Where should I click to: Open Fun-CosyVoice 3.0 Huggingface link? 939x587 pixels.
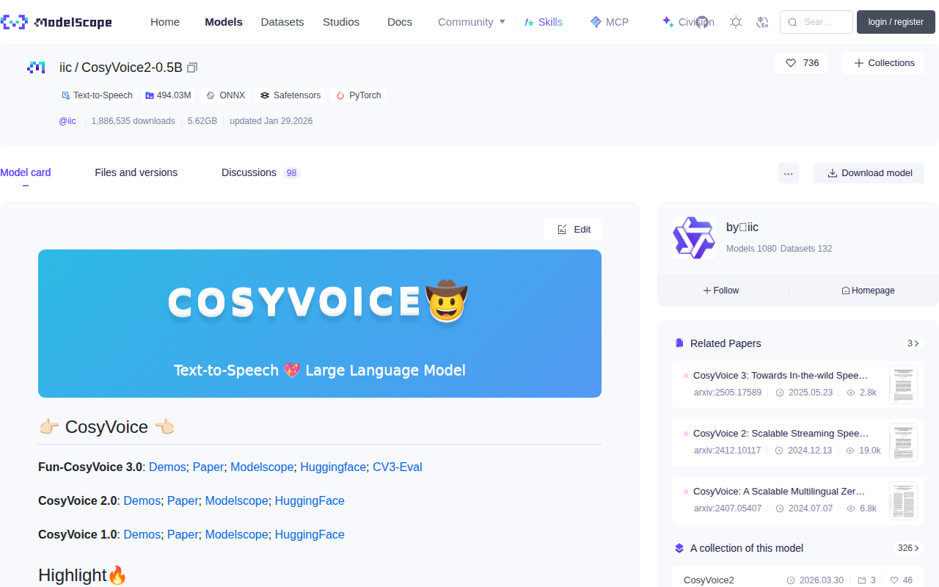point(333,467)
